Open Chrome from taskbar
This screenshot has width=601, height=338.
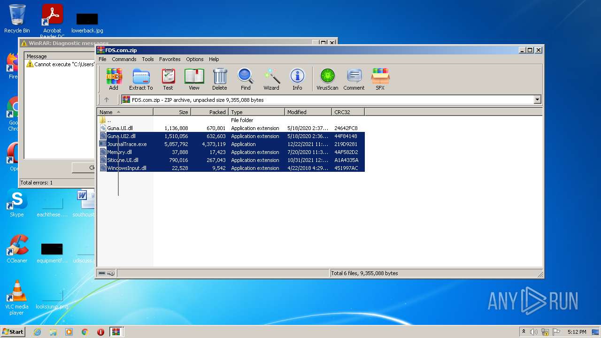coord(85,332)
